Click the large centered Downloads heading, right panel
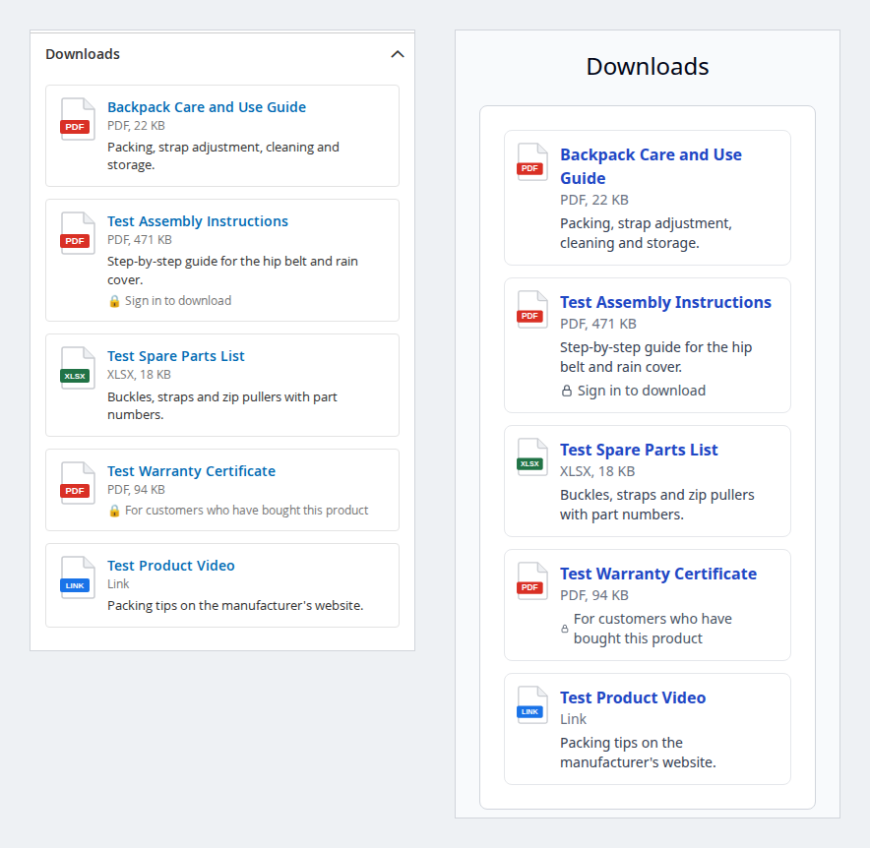 [x=648, y=67]
